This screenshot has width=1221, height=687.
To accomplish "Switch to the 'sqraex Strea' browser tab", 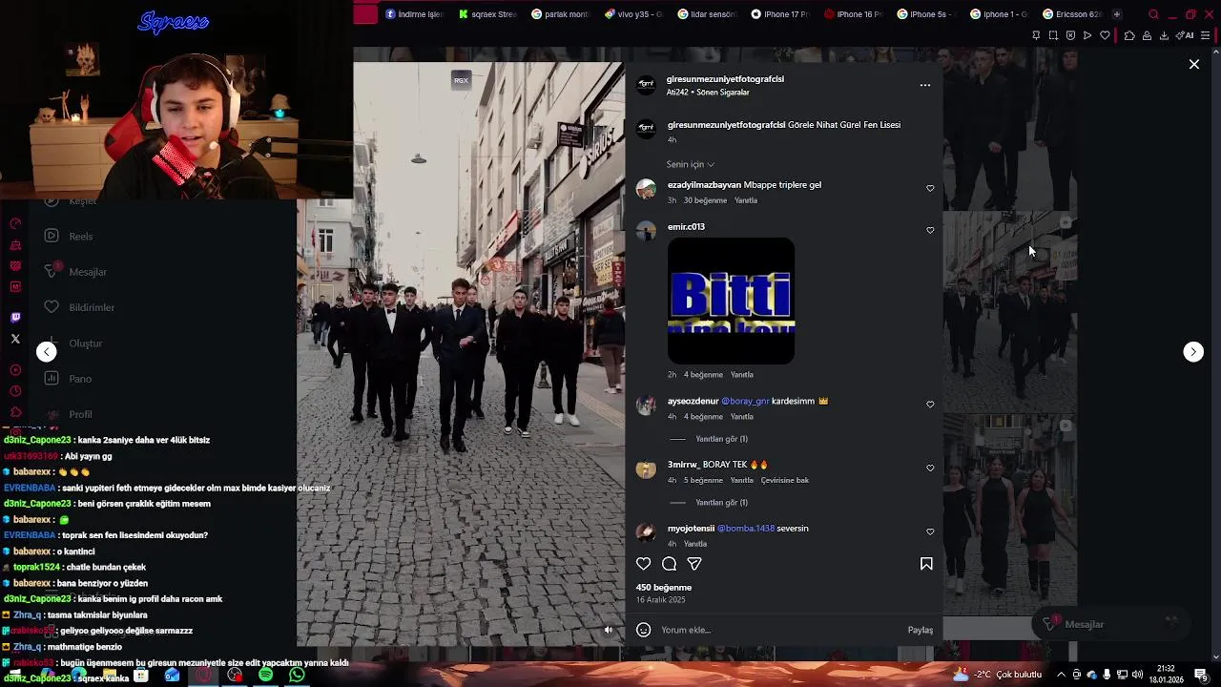I will pos(487,14).
